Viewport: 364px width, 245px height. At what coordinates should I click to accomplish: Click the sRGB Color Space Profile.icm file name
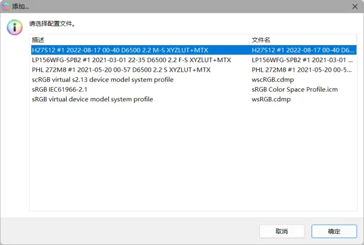coord(295,90)
